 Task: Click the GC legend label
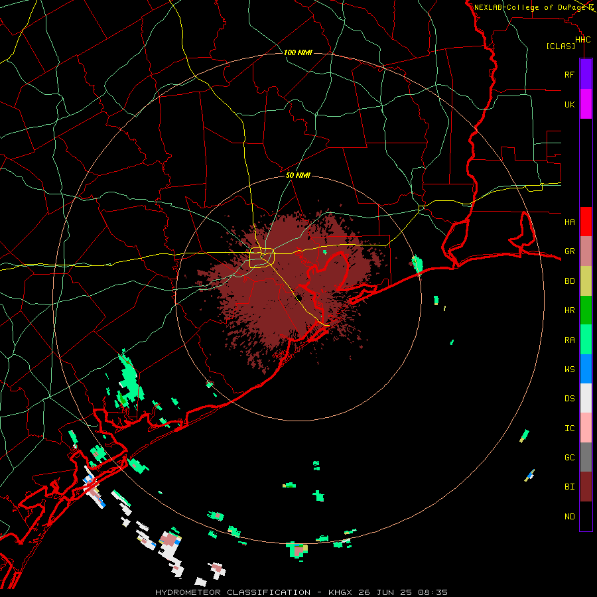coord(569,457)
